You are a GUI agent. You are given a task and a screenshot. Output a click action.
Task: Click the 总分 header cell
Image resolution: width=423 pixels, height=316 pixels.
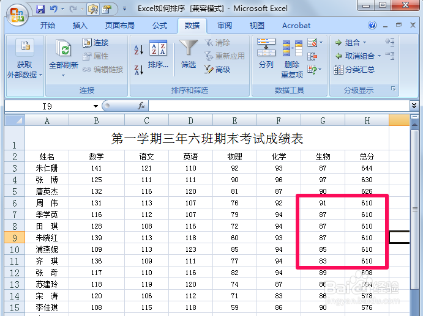click(367, 156)
